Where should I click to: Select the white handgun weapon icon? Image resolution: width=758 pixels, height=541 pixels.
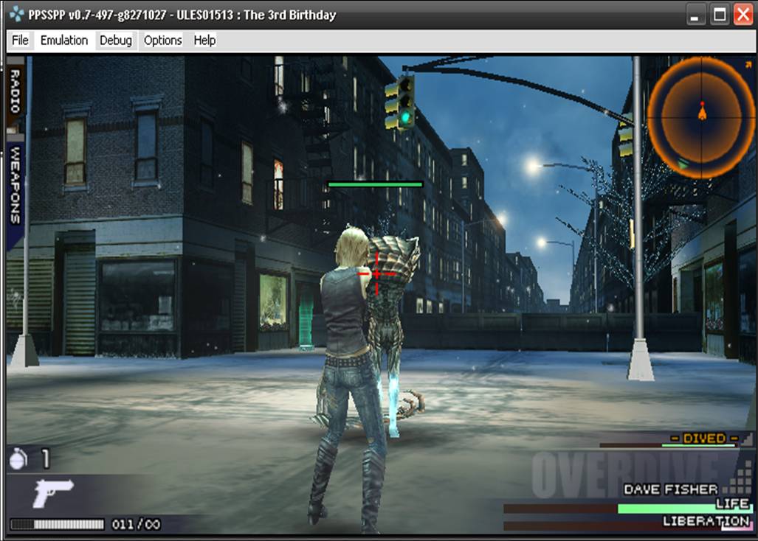53,492
